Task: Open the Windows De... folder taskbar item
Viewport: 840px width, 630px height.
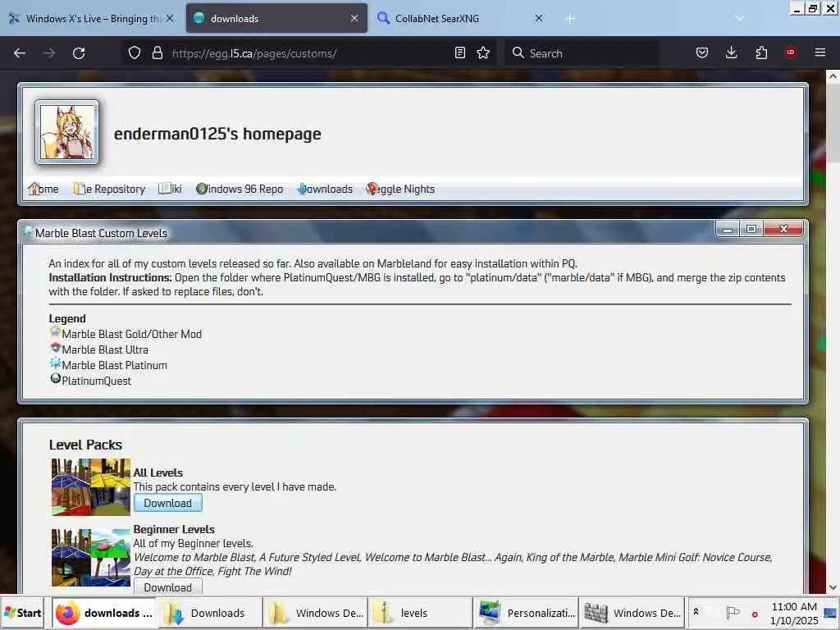Action: coord(315,612)
